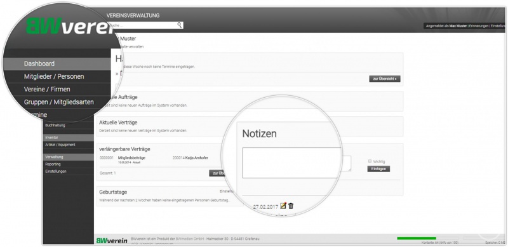
Task: Select the Inventar sidebar section
Action: [69, 137]
